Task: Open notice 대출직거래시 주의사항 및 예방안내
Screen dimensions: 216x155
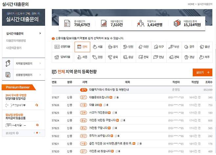Action: (109, 90)
